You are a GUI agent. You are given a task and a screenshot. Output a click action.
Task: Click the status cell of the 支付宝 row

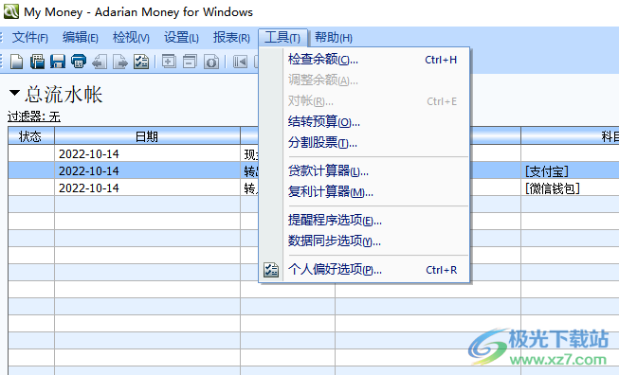tap(31, 170)
